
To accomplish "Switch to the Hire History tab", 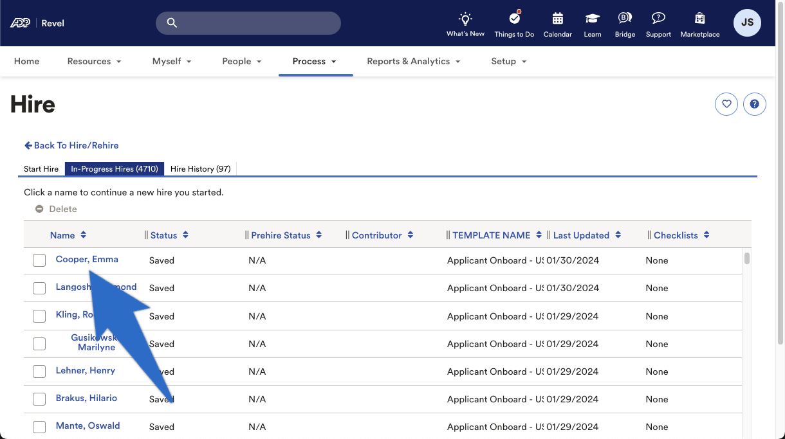I will (200, 168).
